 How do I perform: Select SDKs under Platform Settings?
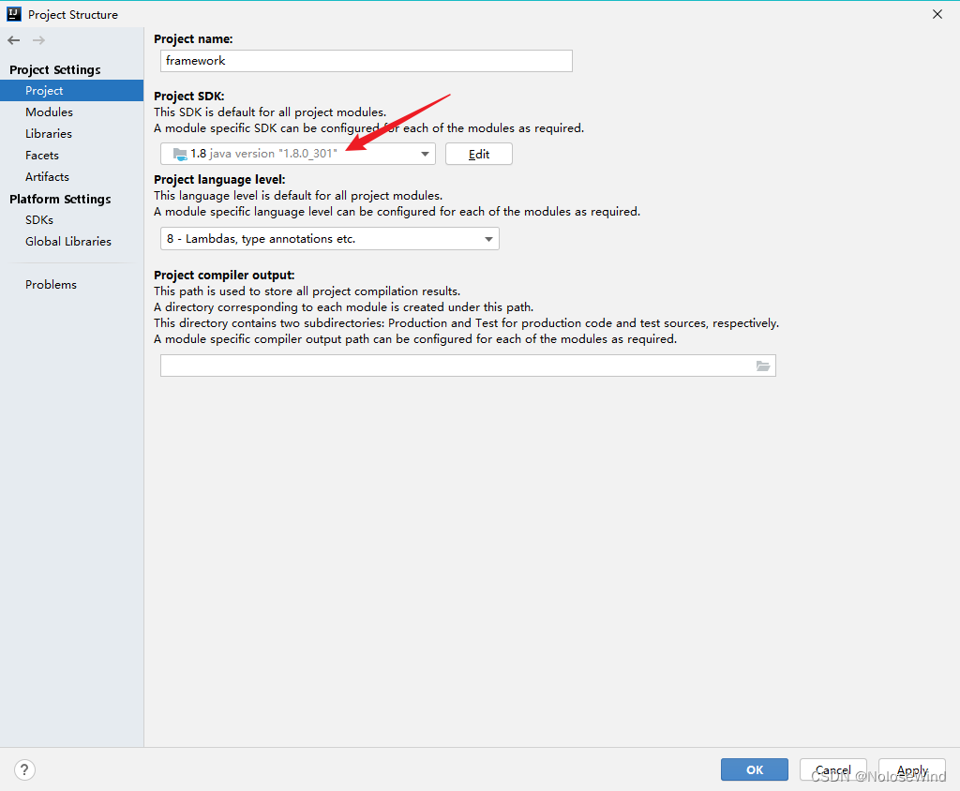click(x=38, y=219)
